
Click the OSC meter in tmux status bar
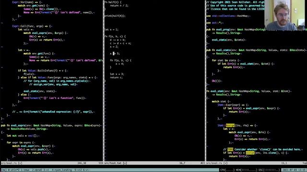[x=269, y=170]
